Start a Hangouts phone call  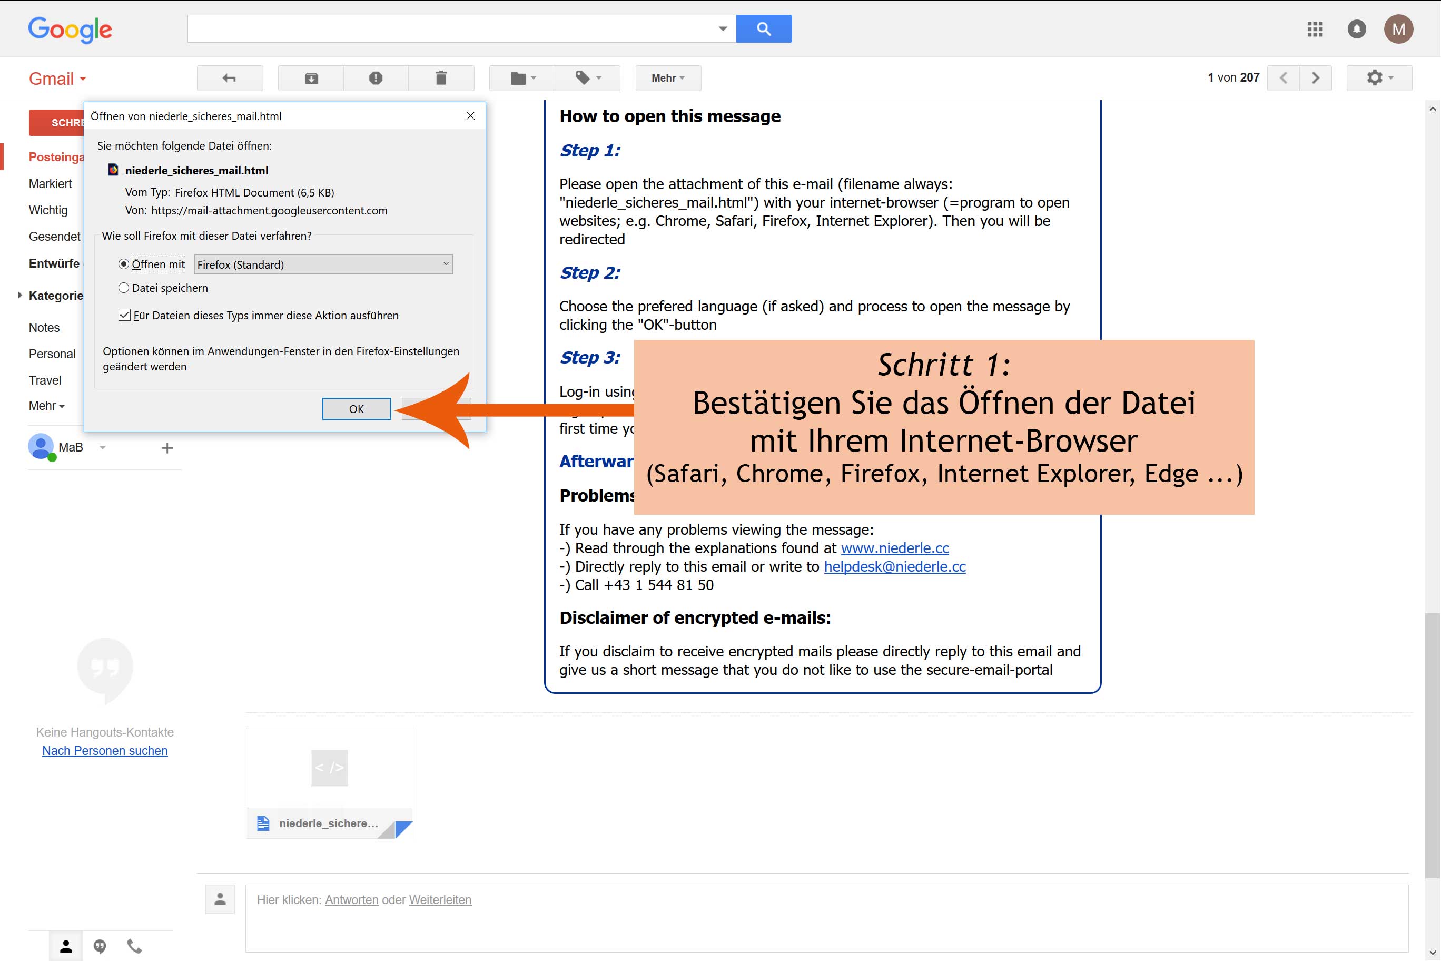click(x=134, y=946)
